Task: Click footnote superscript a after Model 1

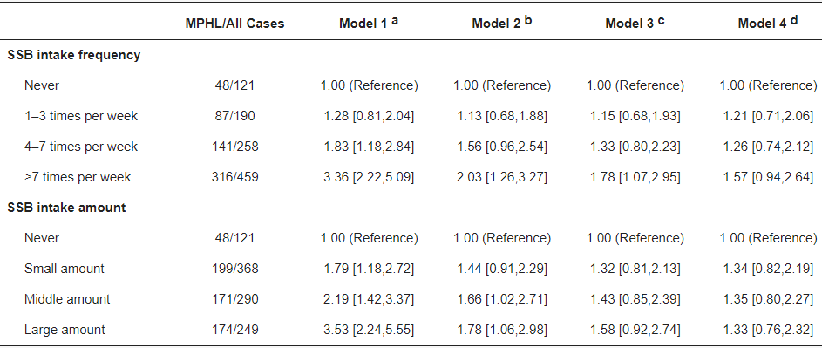Action: (x=395, y=21)
